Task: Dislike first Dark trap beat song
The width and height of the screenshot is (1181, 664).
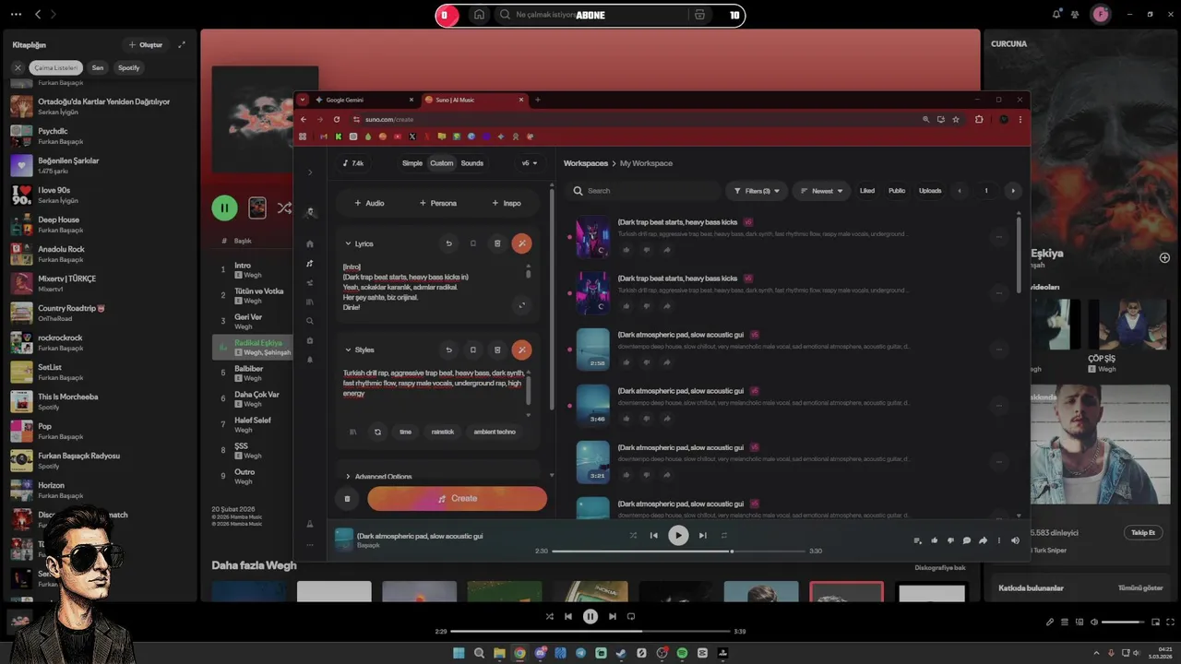Action: 646,249
